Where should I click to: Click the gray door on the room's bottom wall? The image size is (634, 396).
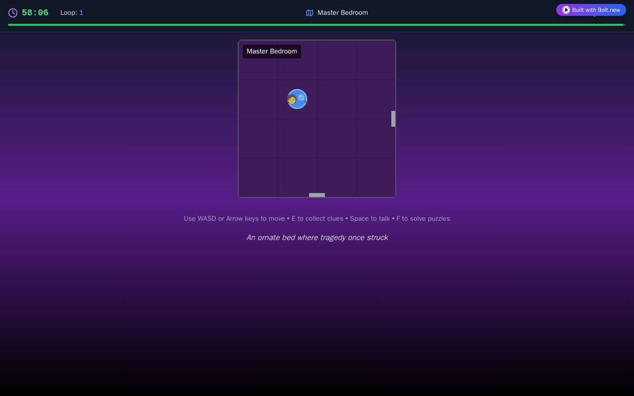[317, 195]
